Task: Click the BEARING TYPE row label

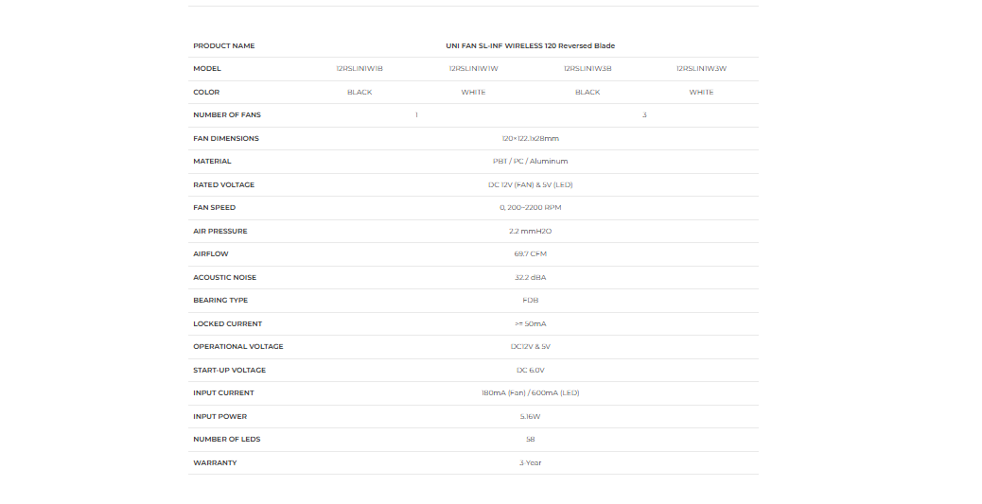Action: [220, 301]
